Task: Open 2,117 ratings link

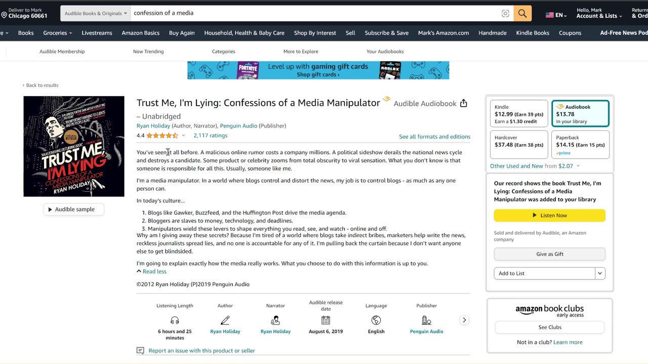Action: (x=210, y=135)
